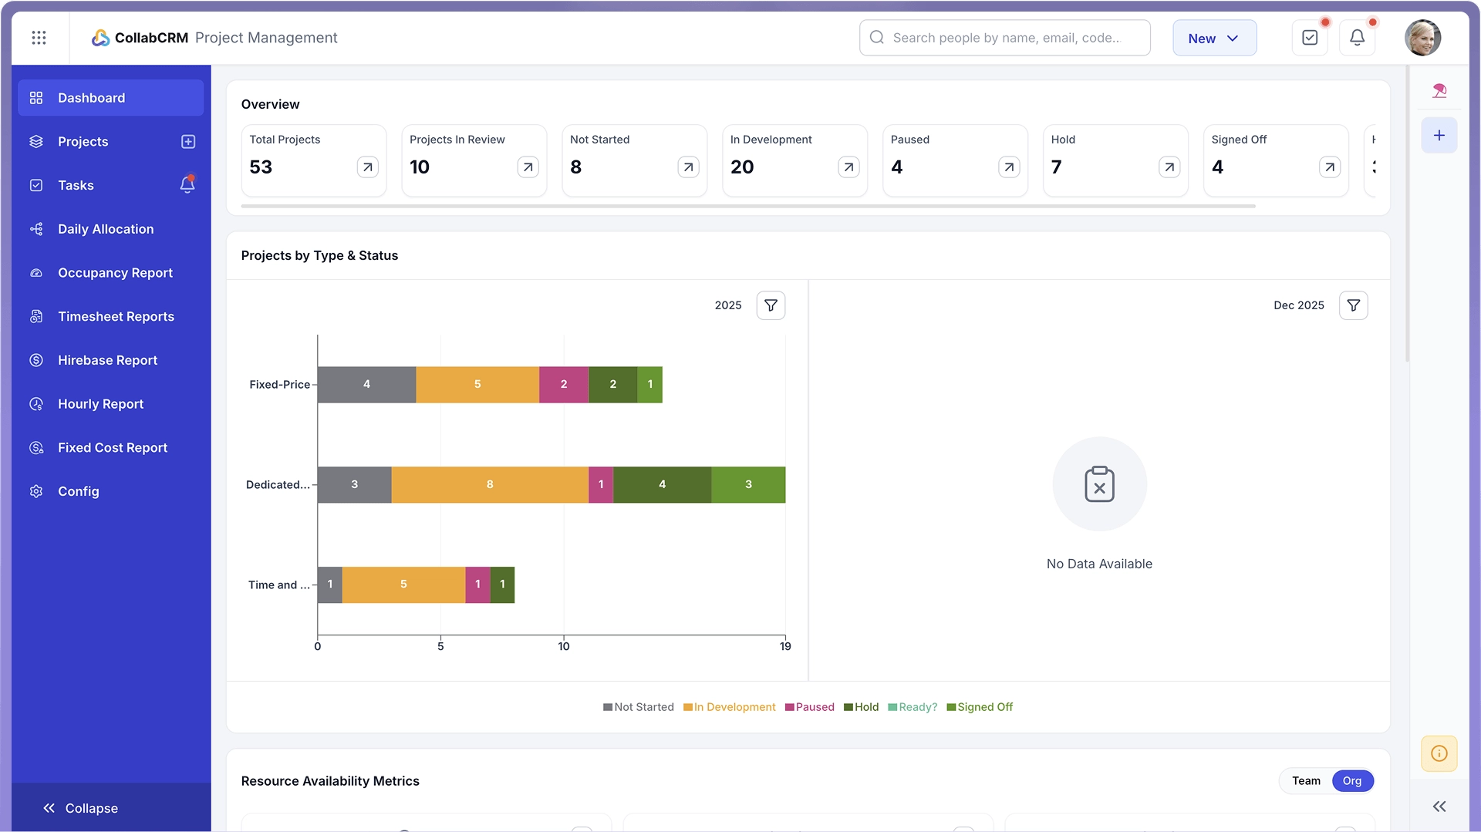Screen dimensions: 1481x832
Task: Open the Daily Allocation section
Action: (105, 228)
